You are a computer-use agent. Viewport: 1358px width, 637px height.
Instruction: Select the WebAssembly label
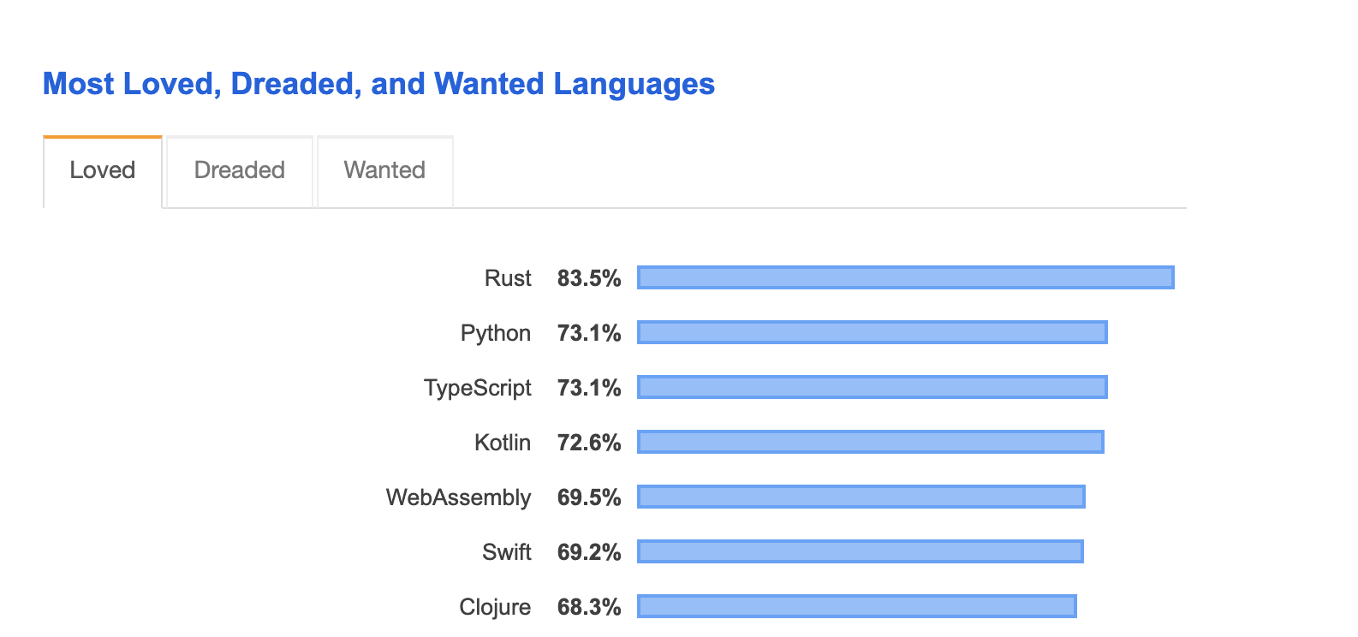459,497
